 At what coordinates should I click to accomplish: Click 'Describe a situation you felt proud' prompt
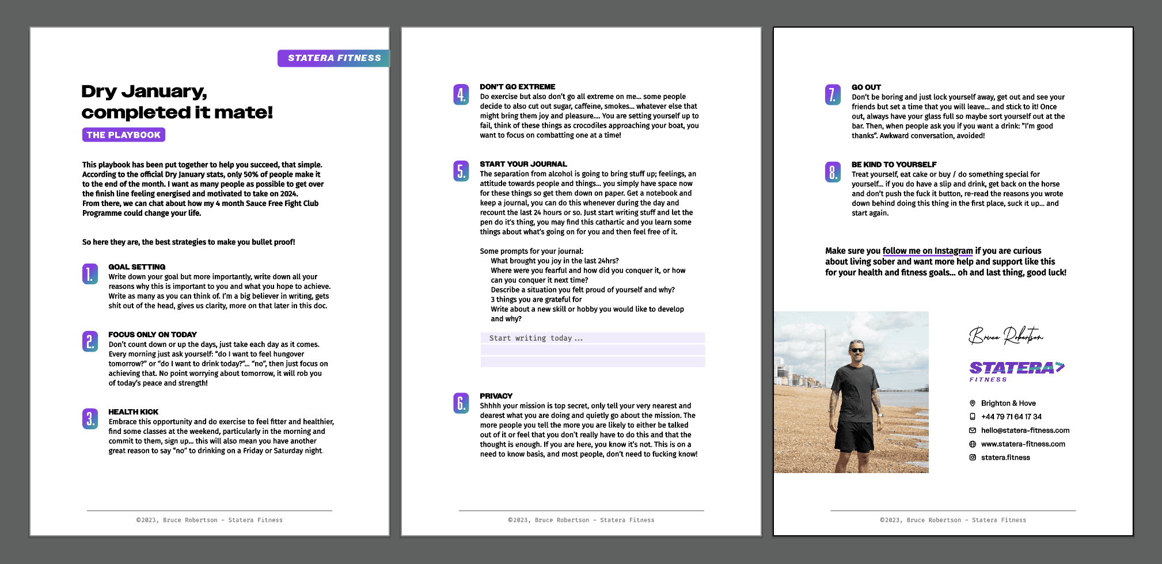583,290
